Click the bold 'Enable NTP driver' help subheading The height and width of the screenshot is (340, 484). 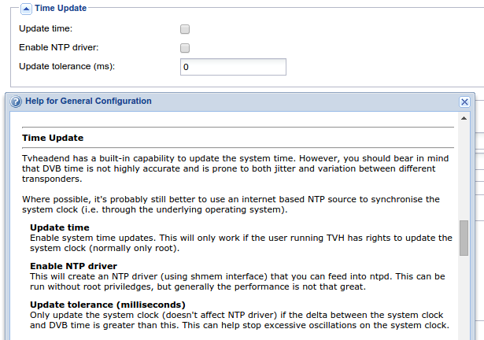tap(73, 266)
